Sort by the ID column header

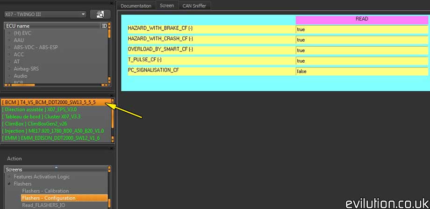point(104,26)
